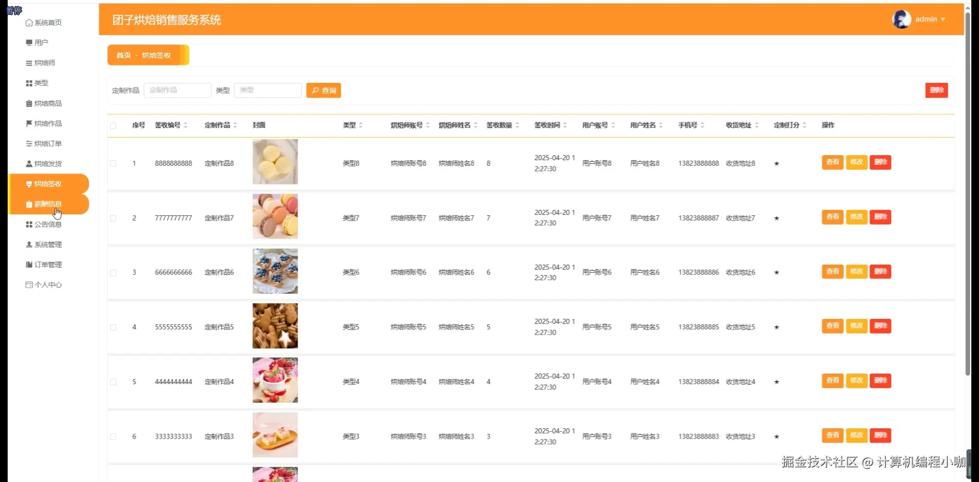This screenshot has height=482, width=979.
Task: Sort by the 定制作品 column arrows
Action: [x=235, y=125]
